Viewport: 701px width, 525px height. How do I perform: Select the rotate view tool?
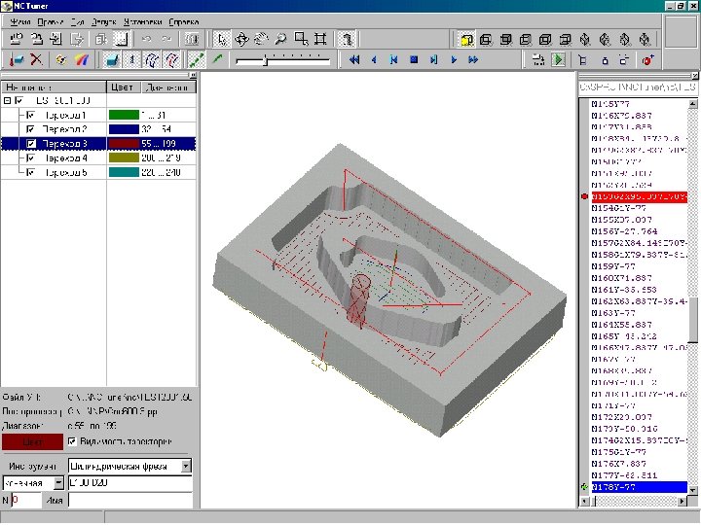(x=241, y=39)
